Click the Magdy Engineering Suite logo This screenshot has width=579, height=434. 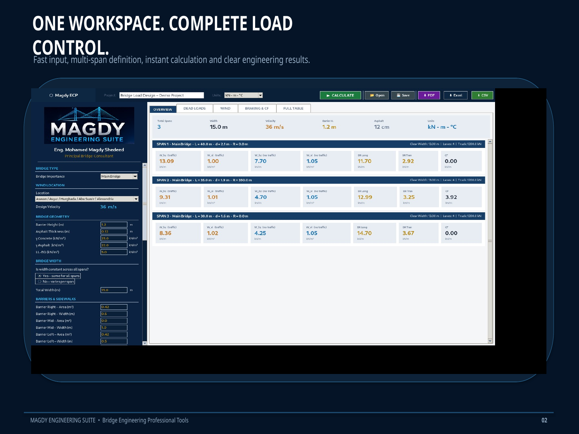point(89,125)
